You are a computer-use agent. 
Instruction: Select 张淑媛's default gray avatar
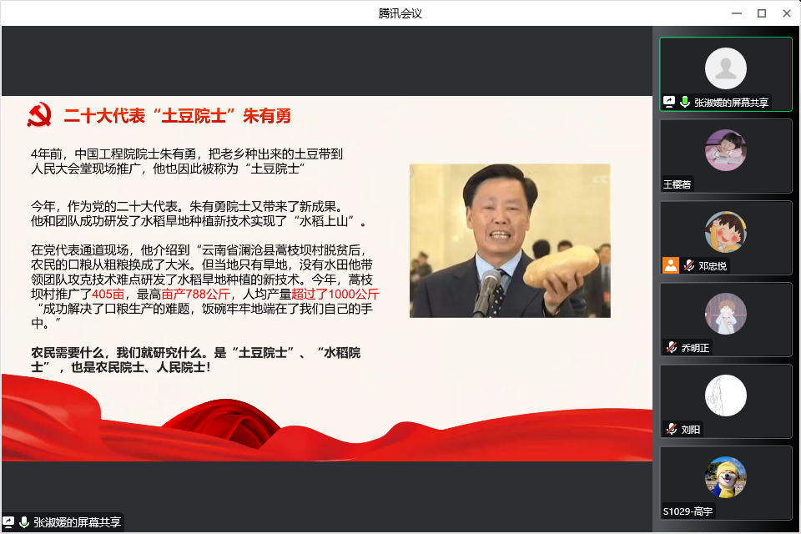point(725,68)
